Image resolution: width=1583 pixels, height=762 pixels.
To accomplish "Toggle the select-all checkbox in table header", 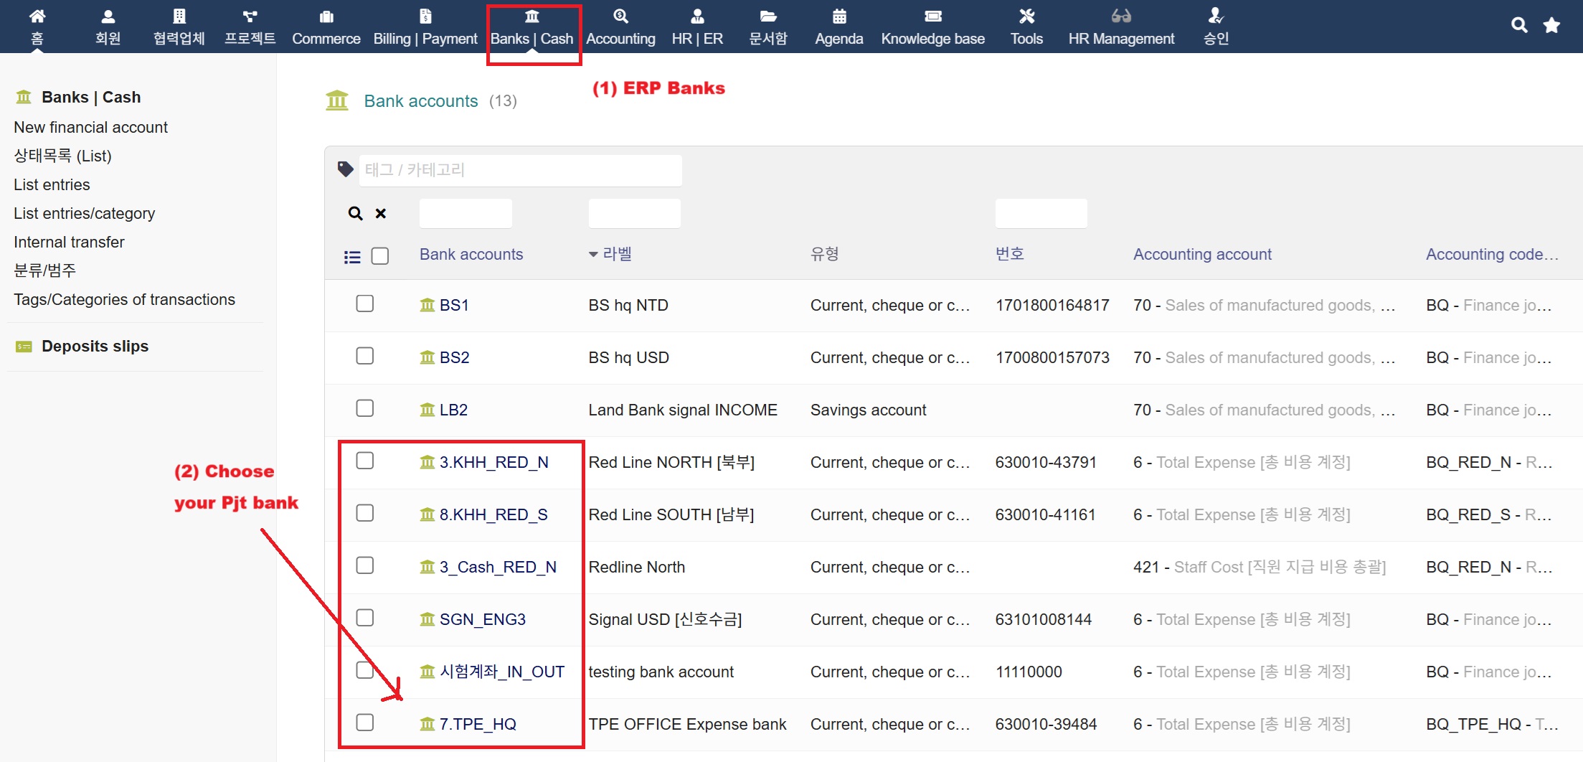I will [380, 256].
